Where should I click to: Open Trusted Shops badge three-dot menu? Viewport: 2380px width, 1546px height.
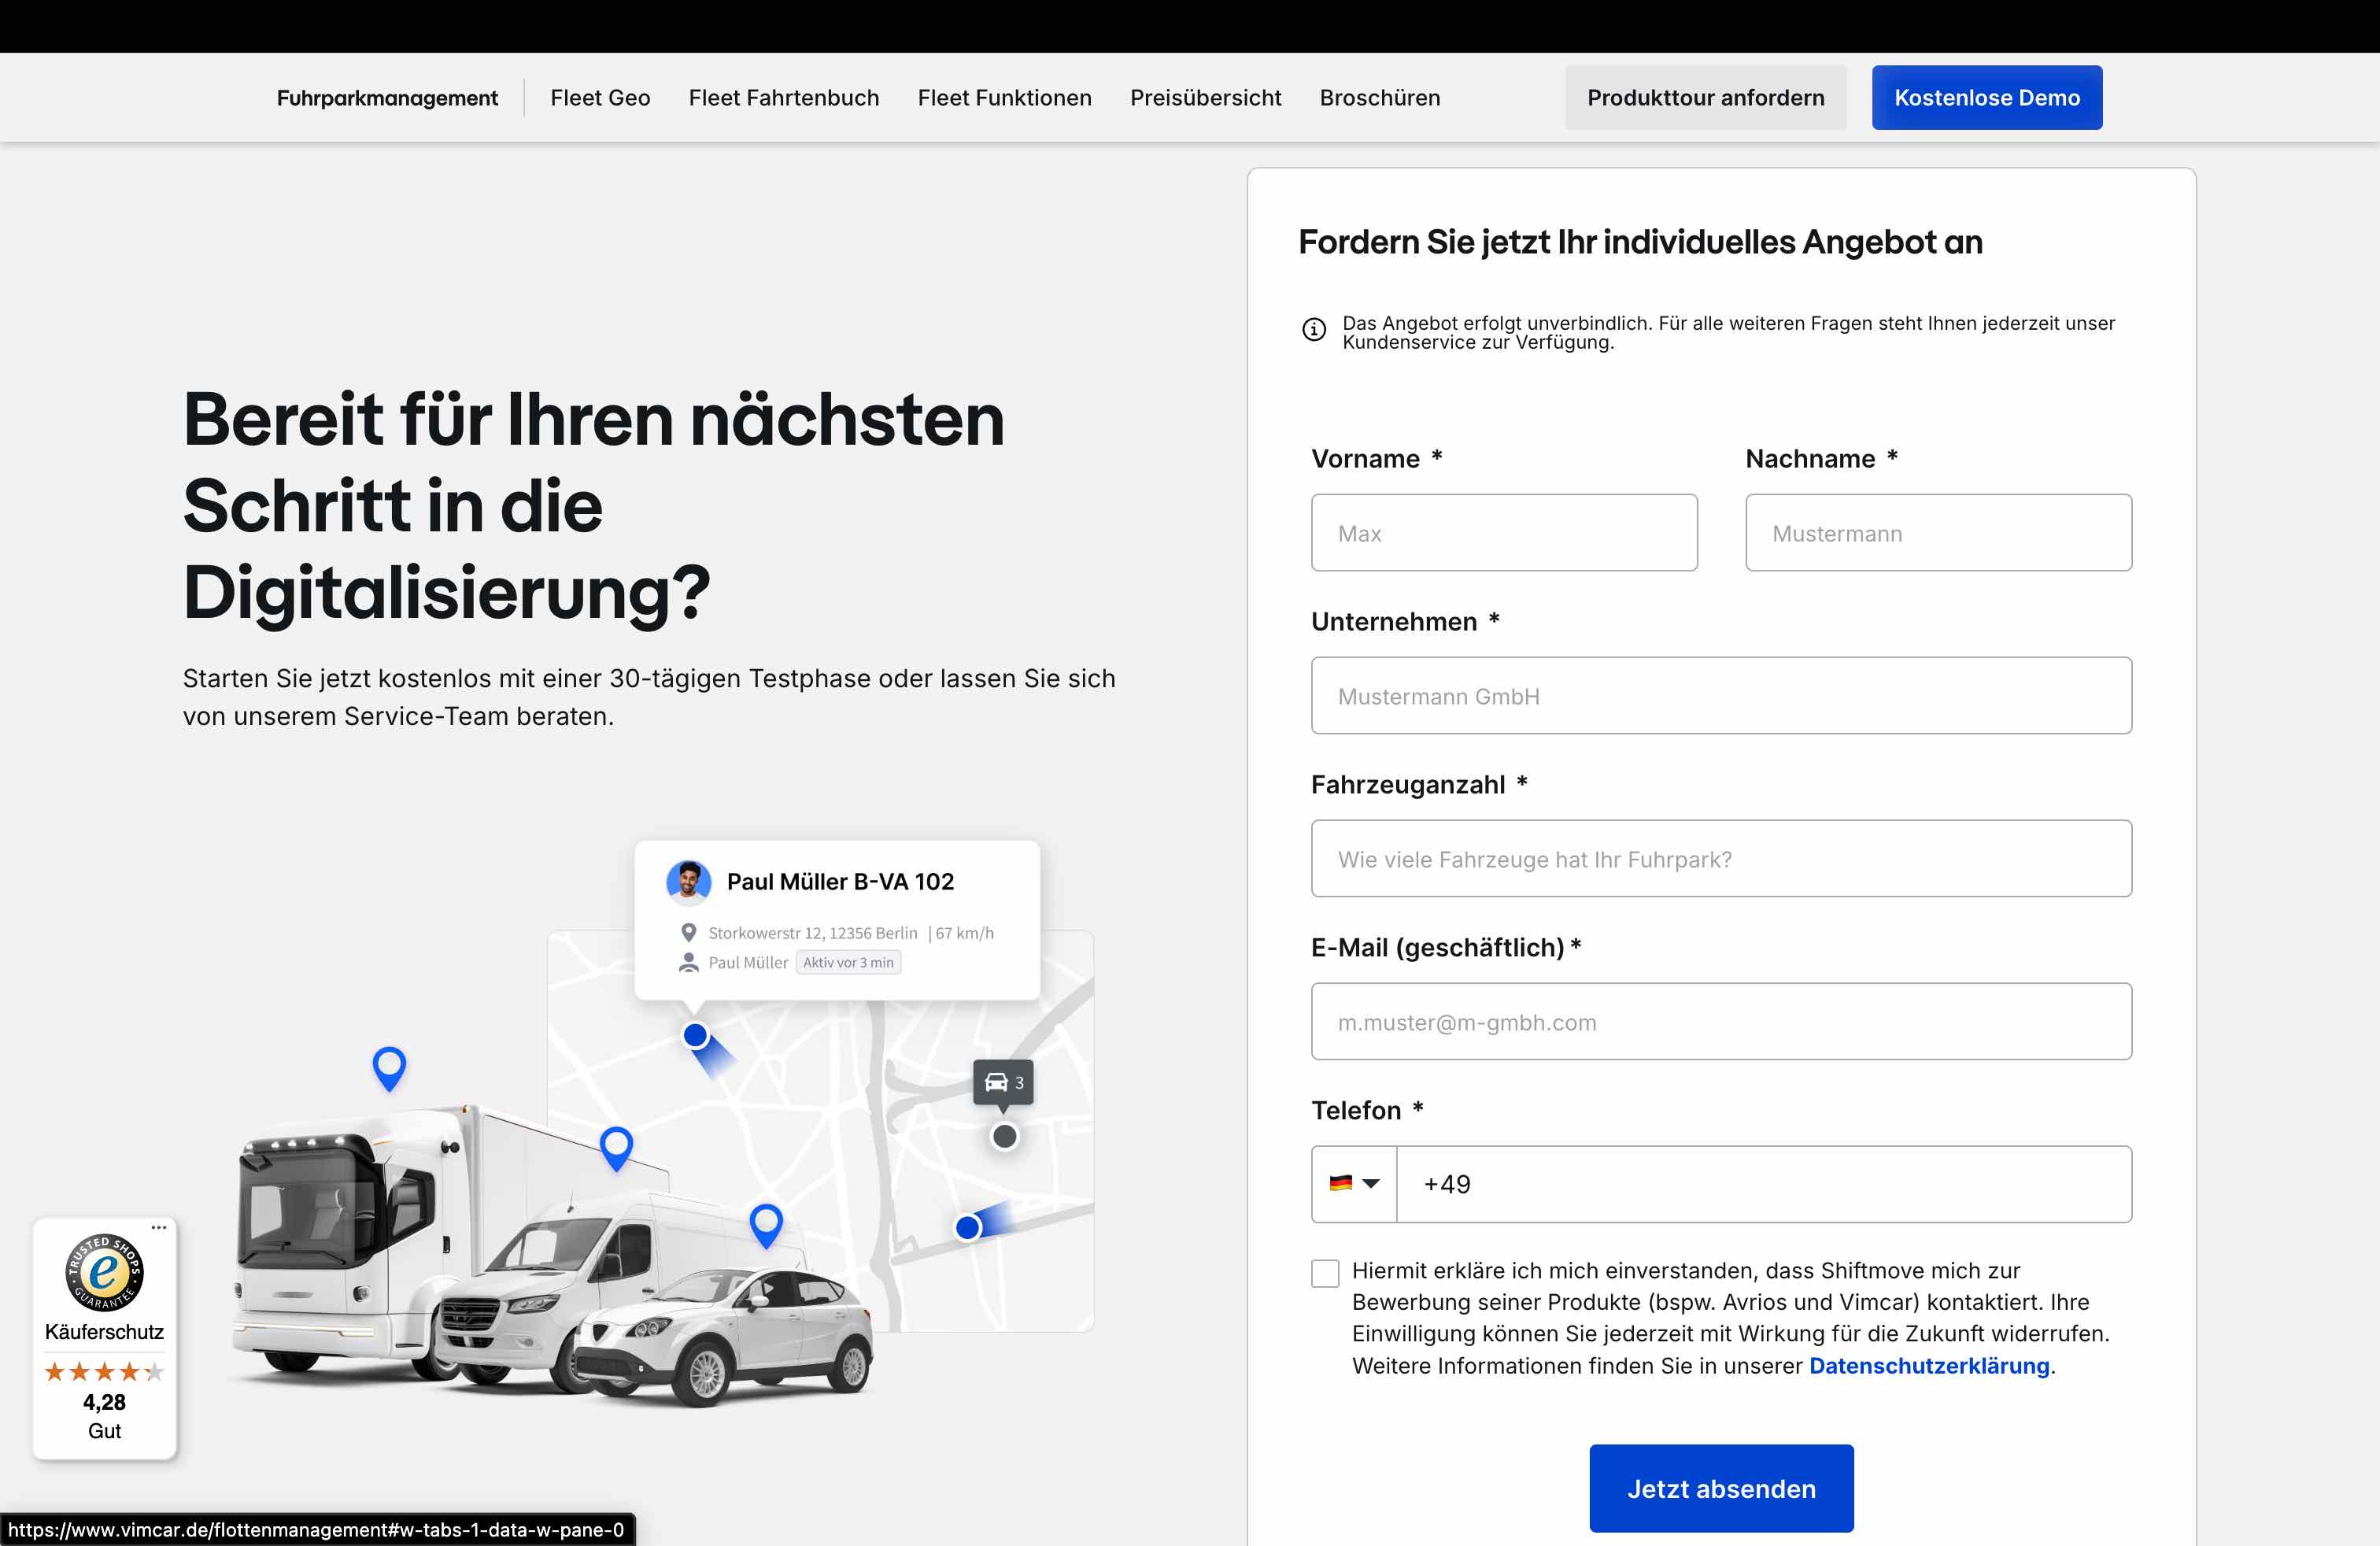pos(159,1227)
